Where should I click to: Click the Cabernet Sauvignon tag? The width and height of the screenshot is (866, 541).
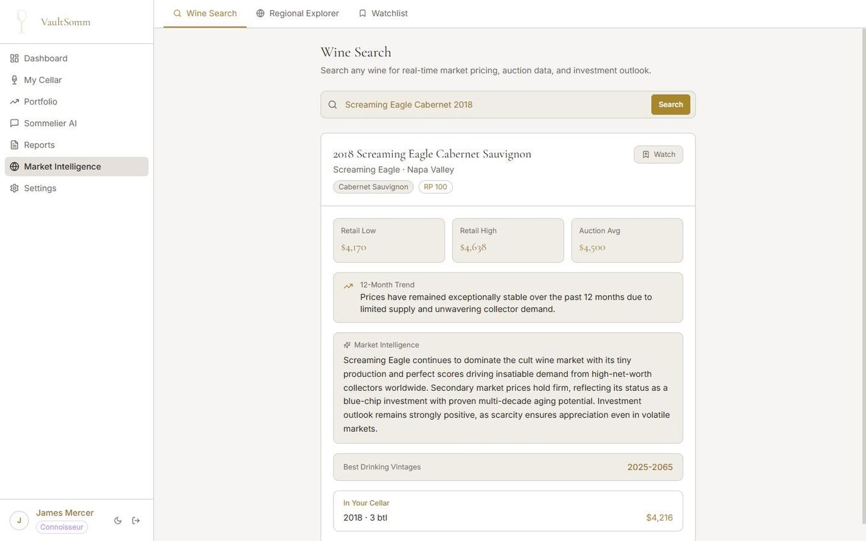[374, 187]
